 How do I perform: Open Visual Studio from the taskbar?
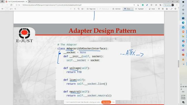tap(183, 50)
